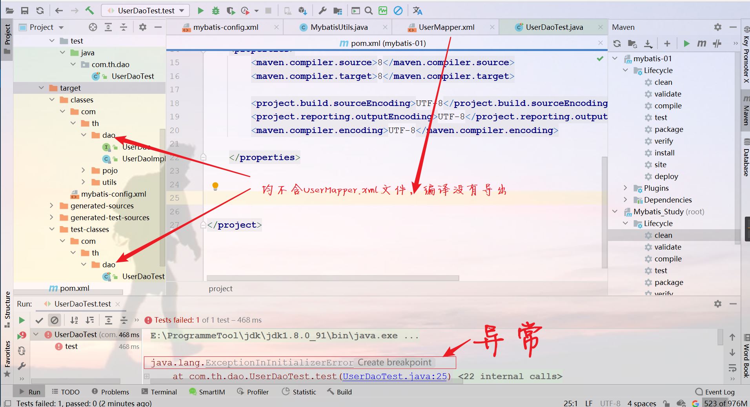750x407 pixels.
Task: Expand the Dependencies node in Maven panel
Action: [626, 200]
